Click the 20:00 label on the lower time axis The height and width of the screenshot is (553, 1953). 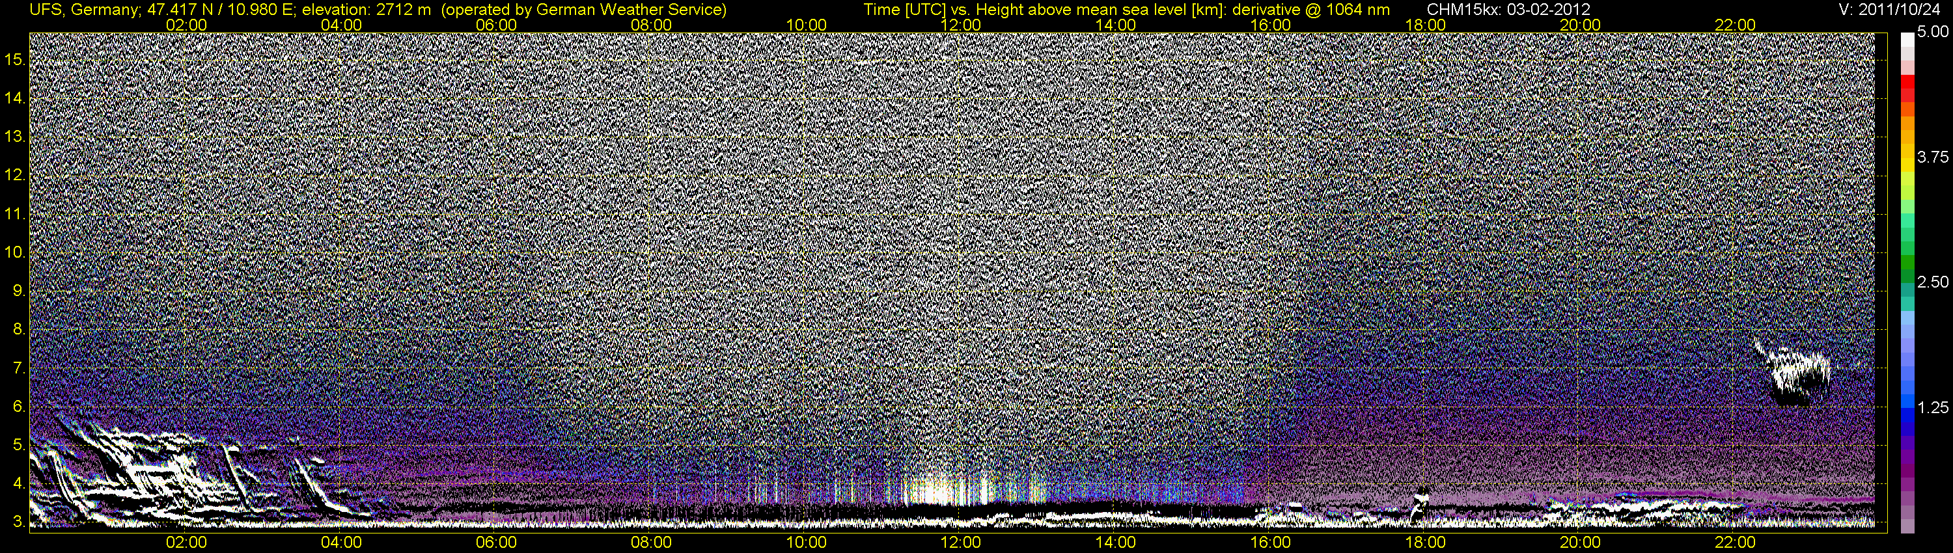(x=1580, y=543)
